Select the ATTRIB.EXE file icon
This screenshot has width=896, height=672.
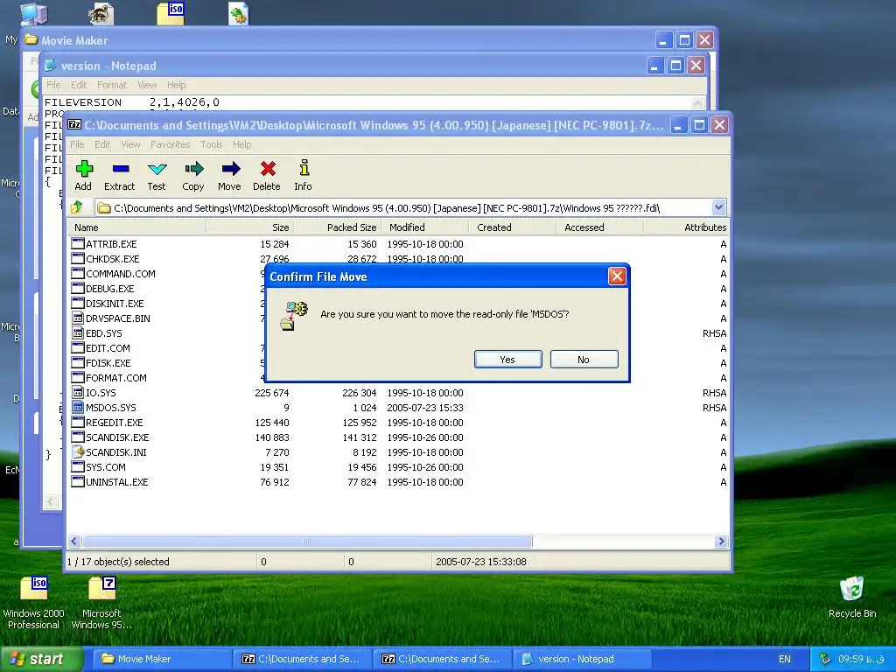click(78, 244)
